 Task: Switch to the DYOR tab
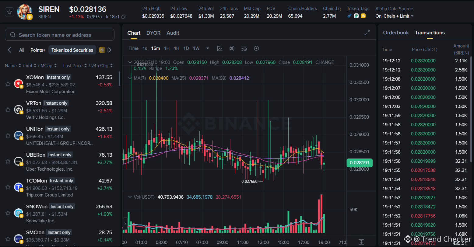point(153,33)
